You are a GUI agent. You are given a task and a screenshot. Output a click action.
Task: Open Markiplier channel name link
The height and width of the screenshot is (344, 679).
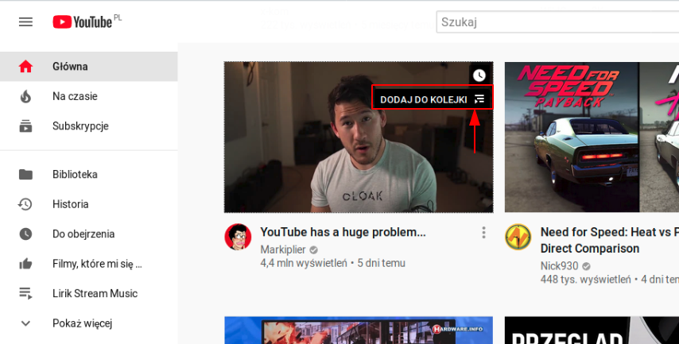283,249
